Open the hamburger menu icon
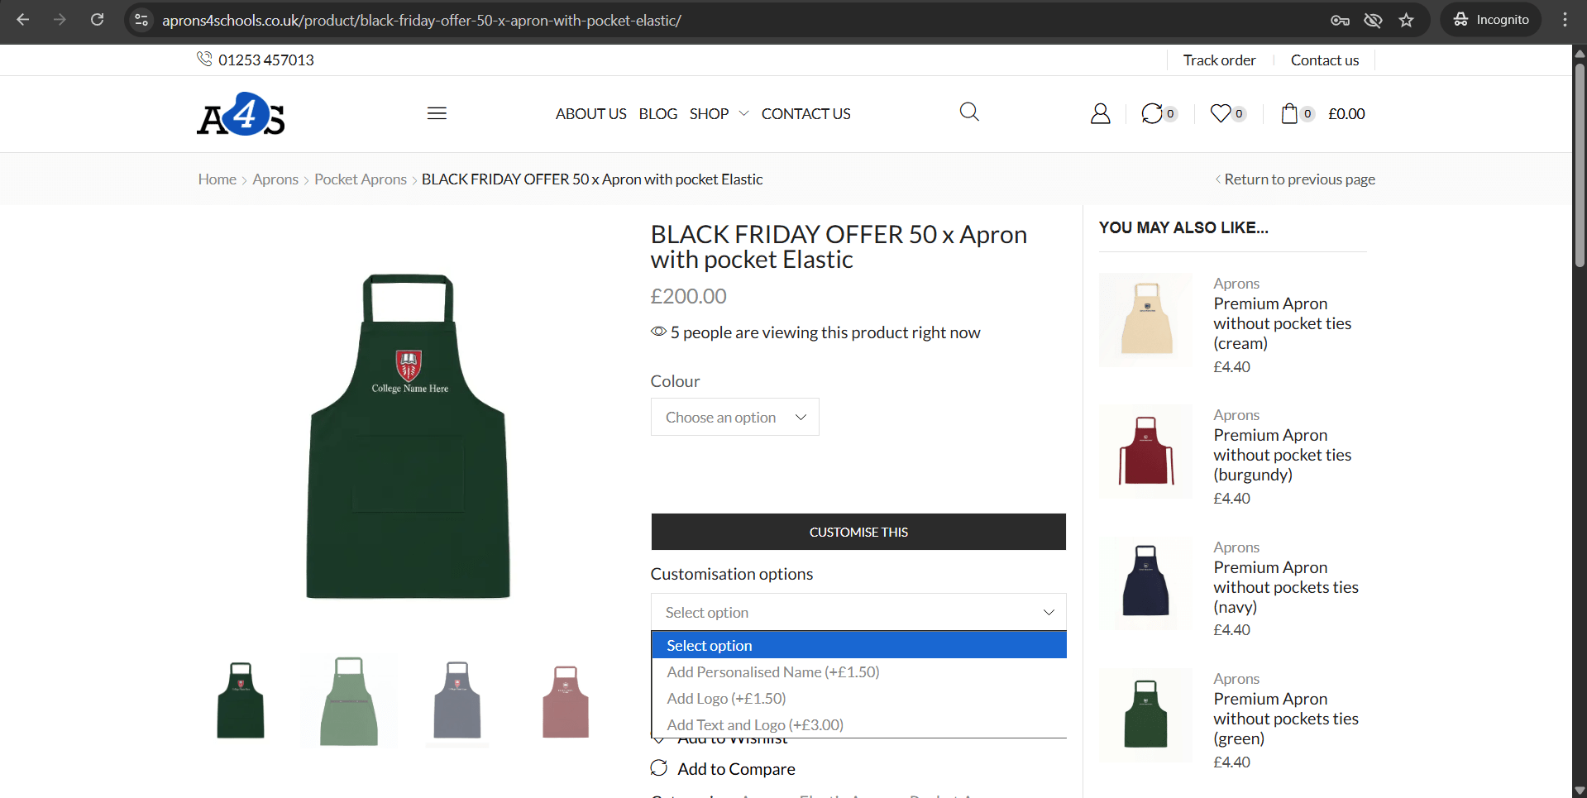The width and height of the screenshot is (1587, 798). (437, 113)
